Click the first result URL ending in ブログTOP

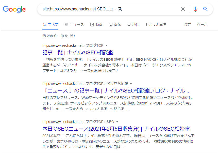73,45
